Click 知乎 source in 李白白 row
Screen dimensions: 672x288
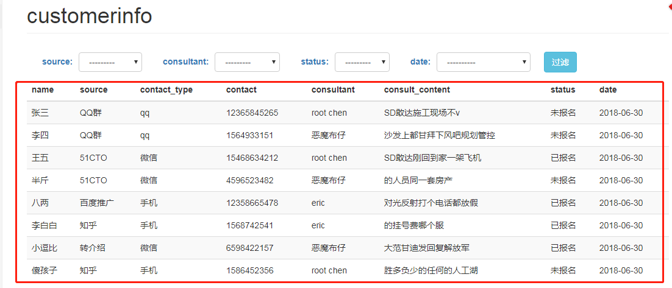[x=88, y=225]
